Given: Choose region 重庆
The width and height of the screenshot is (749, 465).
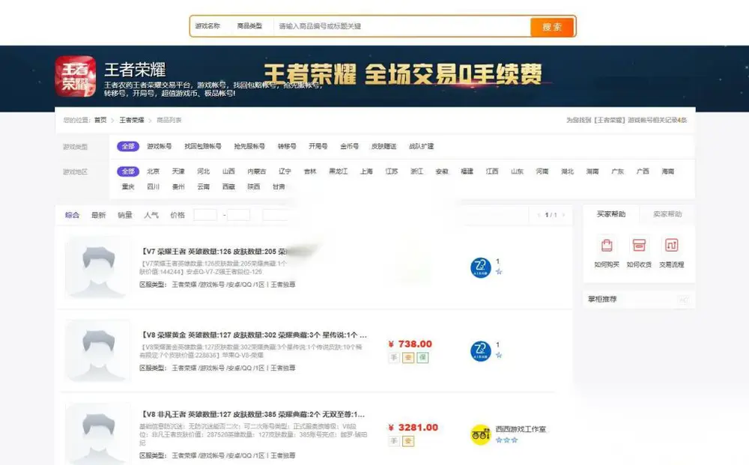Looking at the screenshot, I should [128, 186].
